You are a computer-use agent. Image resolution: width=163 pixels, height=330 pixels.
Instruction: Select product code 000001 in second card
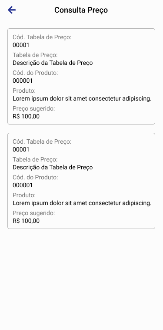pyautogui.click(x=23, y=185)
